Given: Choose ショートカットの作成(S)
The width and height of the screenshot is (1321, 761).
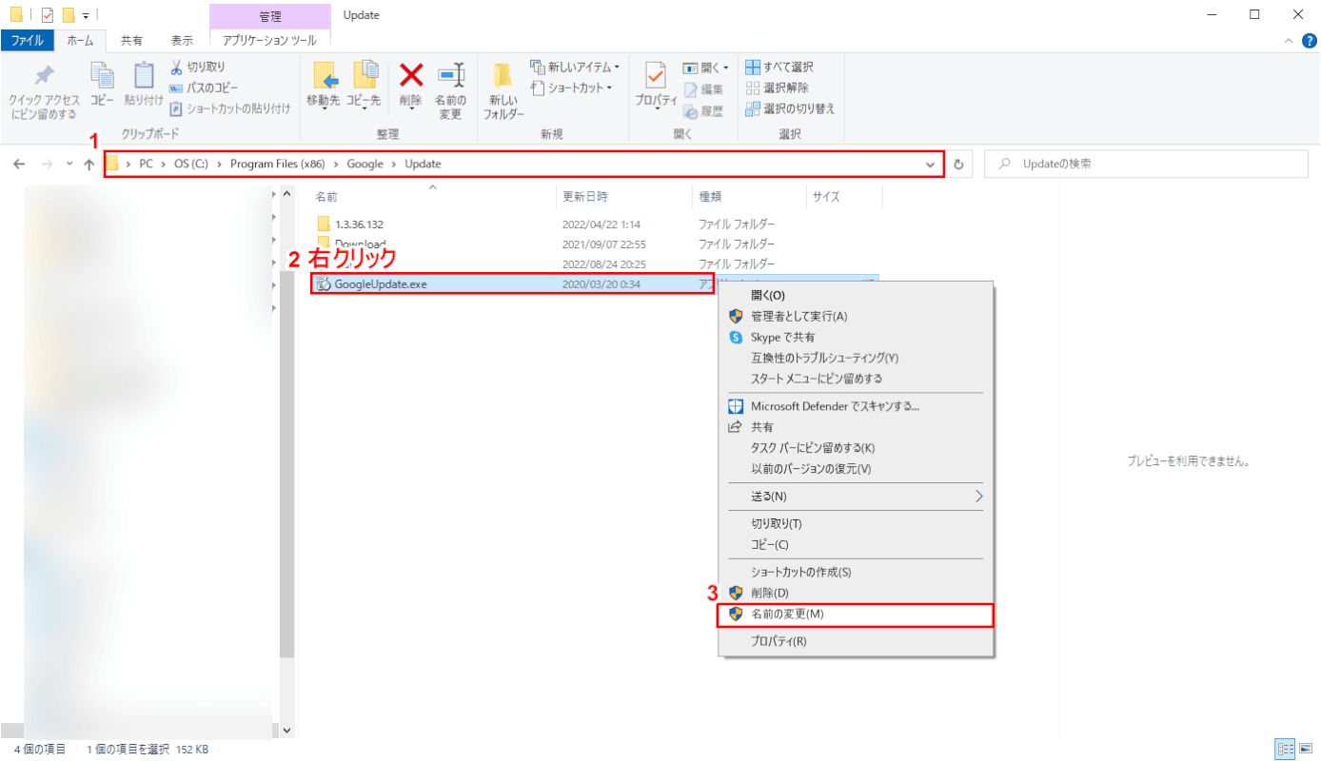Looking at the screenshot, I should pos(855,572).
